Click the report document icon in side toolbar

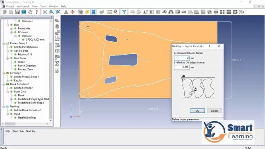(x=57, y=71)
